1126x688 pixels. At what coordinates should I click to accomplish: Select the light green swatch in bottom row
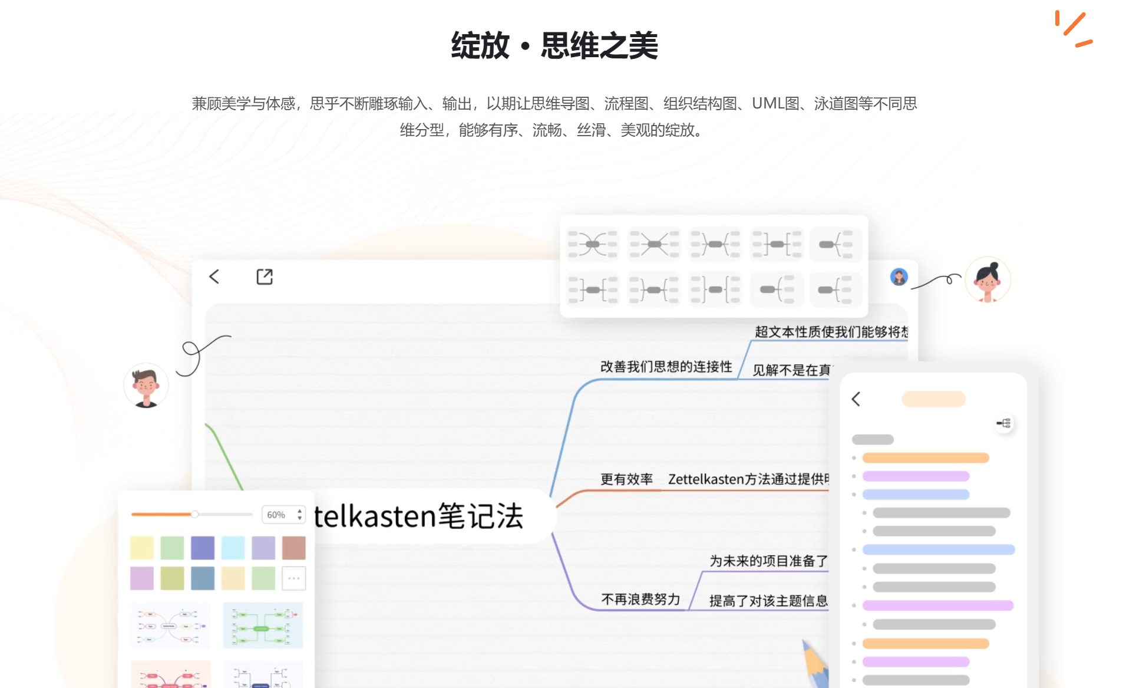(263, 578)
